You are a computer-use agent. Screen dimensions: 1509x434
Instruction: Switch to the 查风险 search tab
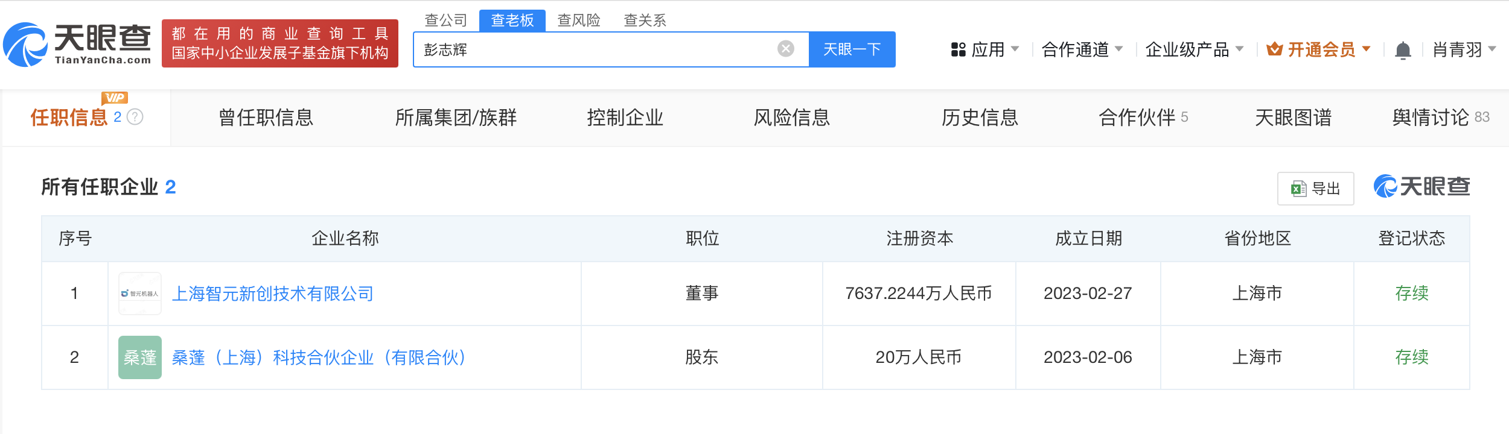tap(579, 20)
